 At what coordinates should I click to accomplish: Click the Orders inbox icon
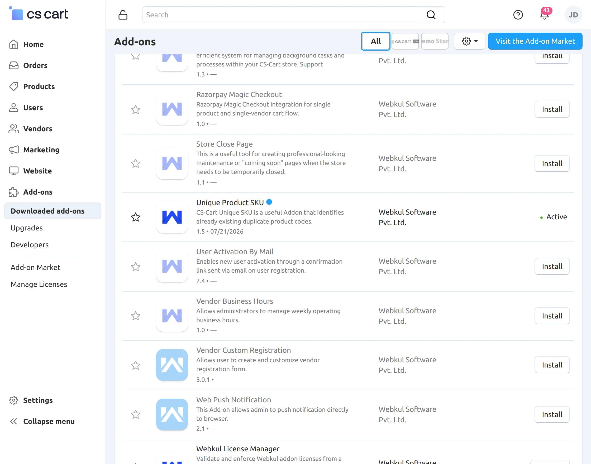pyautogui.click(x=14, y=65)
